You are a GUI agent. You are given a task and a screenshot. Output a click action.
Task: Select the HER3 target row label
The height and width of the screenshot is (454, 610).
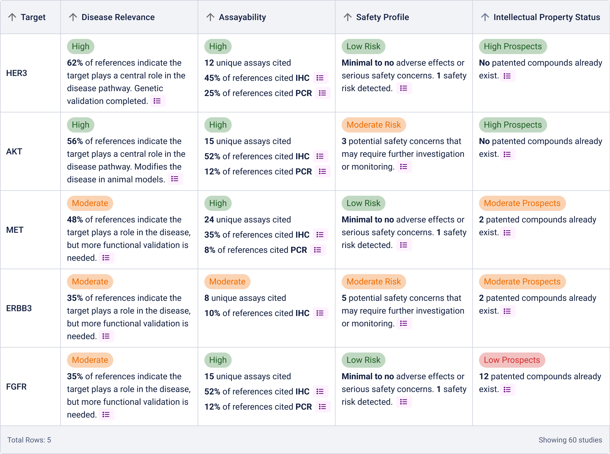17,73
